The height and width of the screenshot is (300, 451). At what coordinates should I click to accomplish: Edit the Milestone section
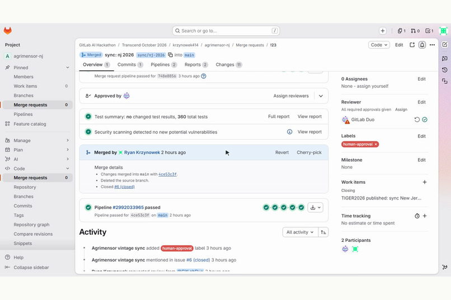coord(422,160)
